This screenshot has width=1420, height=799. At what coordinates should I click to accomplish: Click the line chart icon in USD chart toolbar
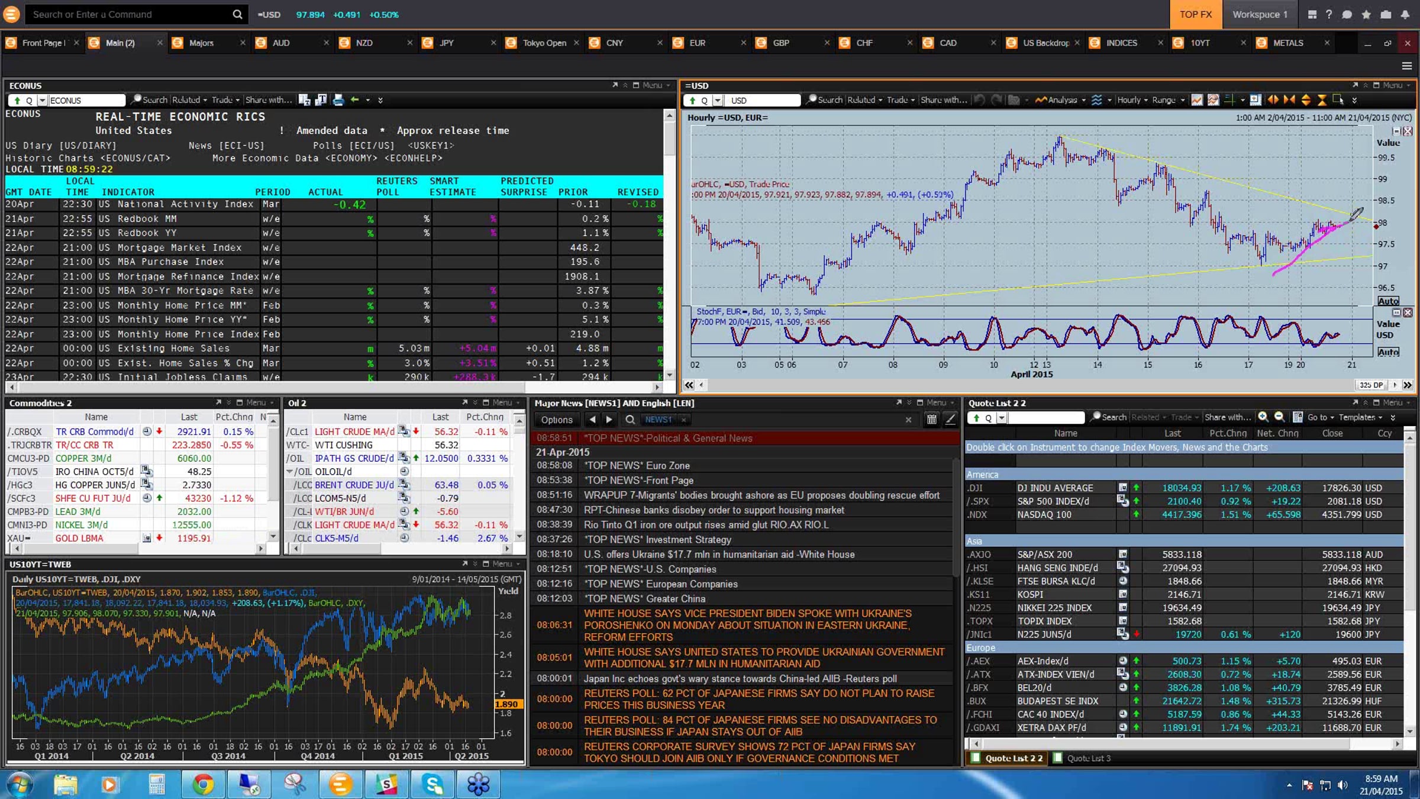pos(1196,100)
